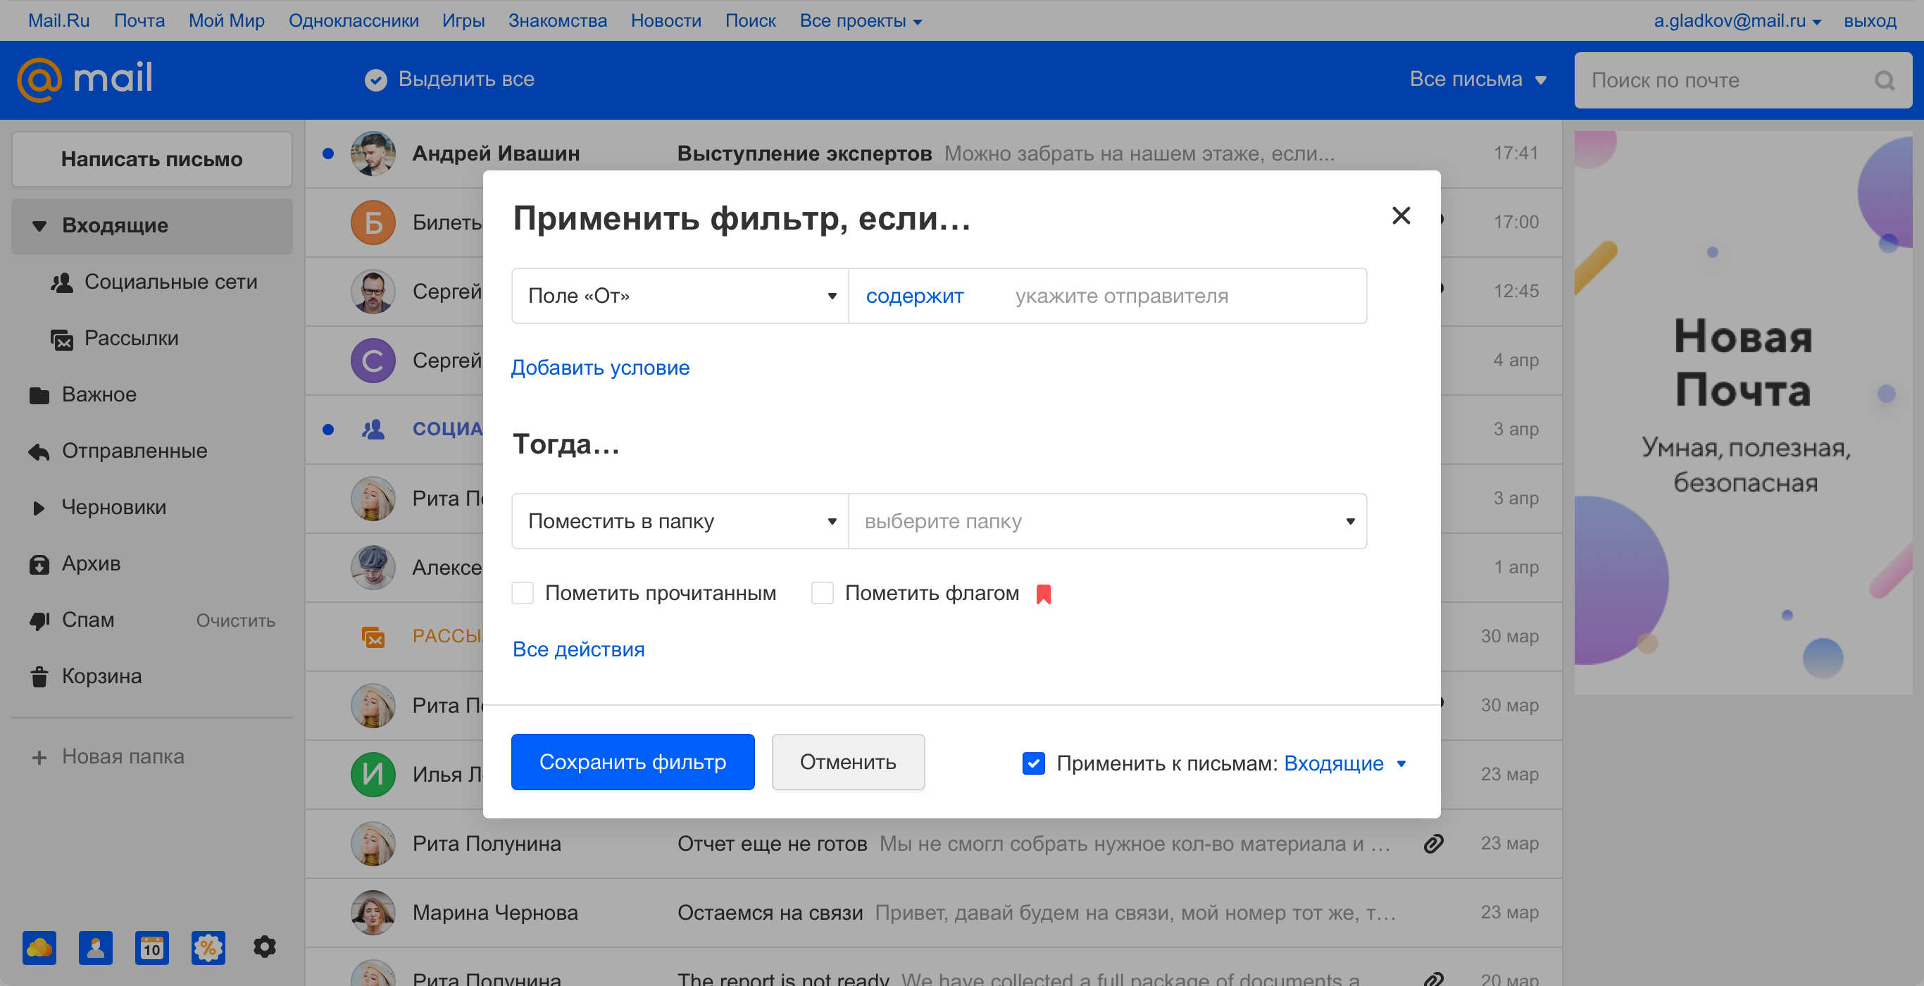Uncheck Применить к письмам option
Screen dimensions: 1924x986
click(1033, 763)
